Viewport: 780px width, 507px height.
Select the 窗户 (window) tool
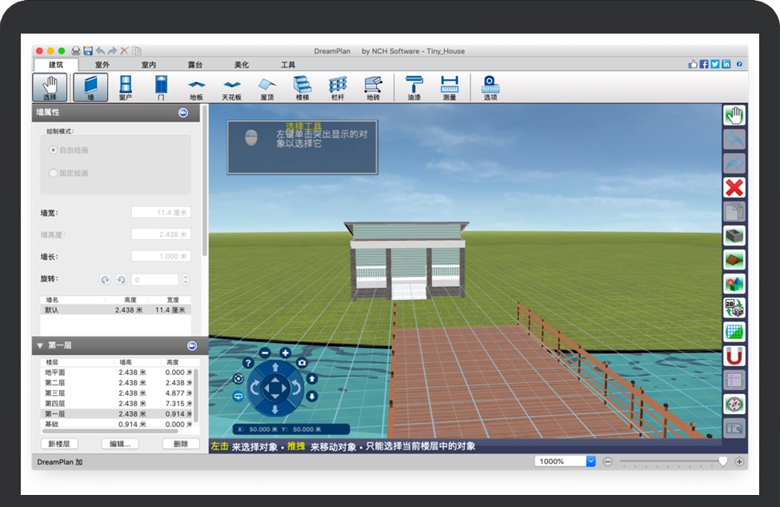125,87
